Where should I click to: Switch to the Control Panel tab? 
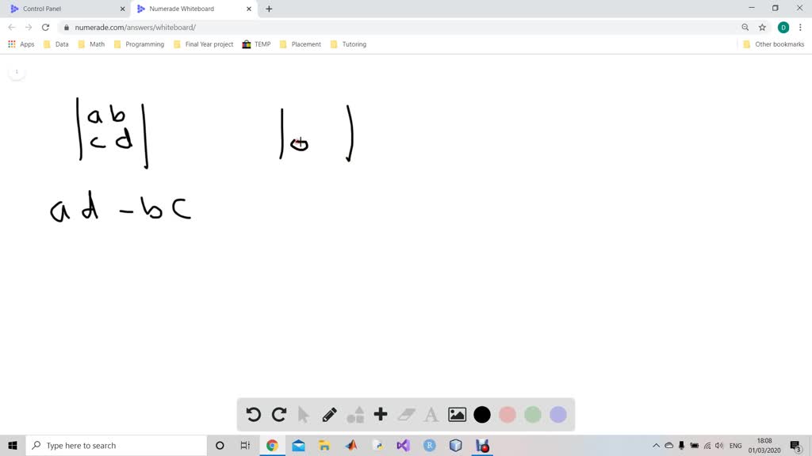pyautogui.click(x=63, y=9)
